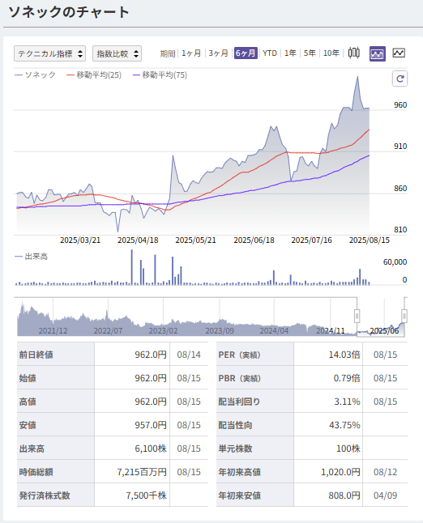Toggle the 移動平均(25) legend entry

point(94,74)
